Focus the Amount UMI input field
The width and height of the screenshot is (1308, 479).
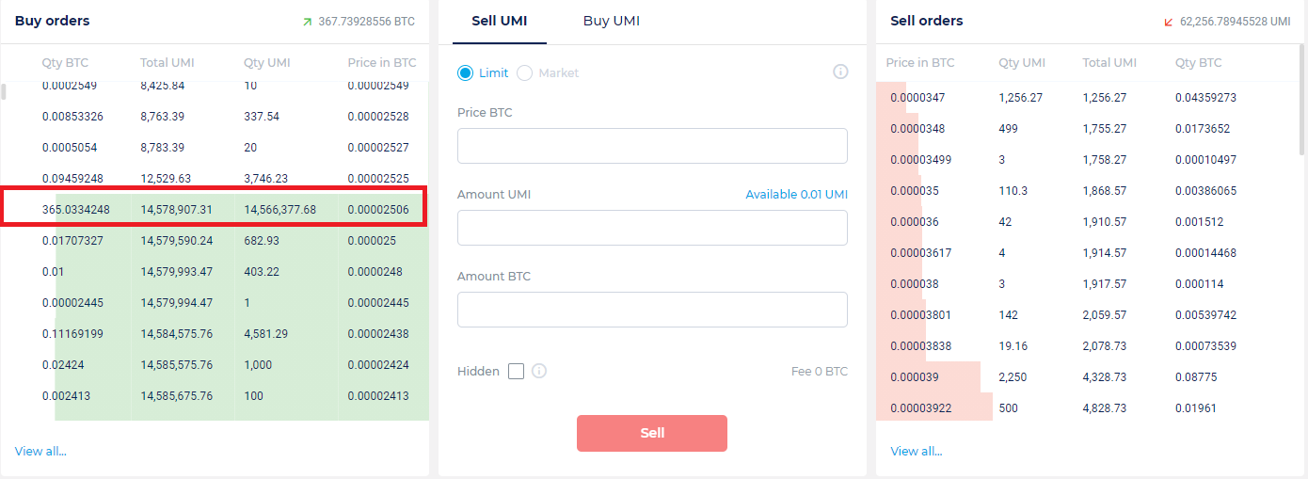click(x=652, y=228)
